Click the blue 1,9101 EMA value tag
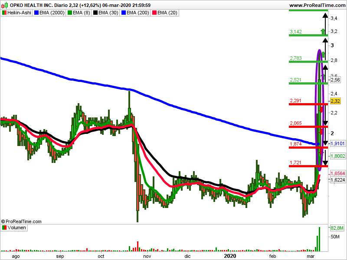 click(x=338, y=144)
